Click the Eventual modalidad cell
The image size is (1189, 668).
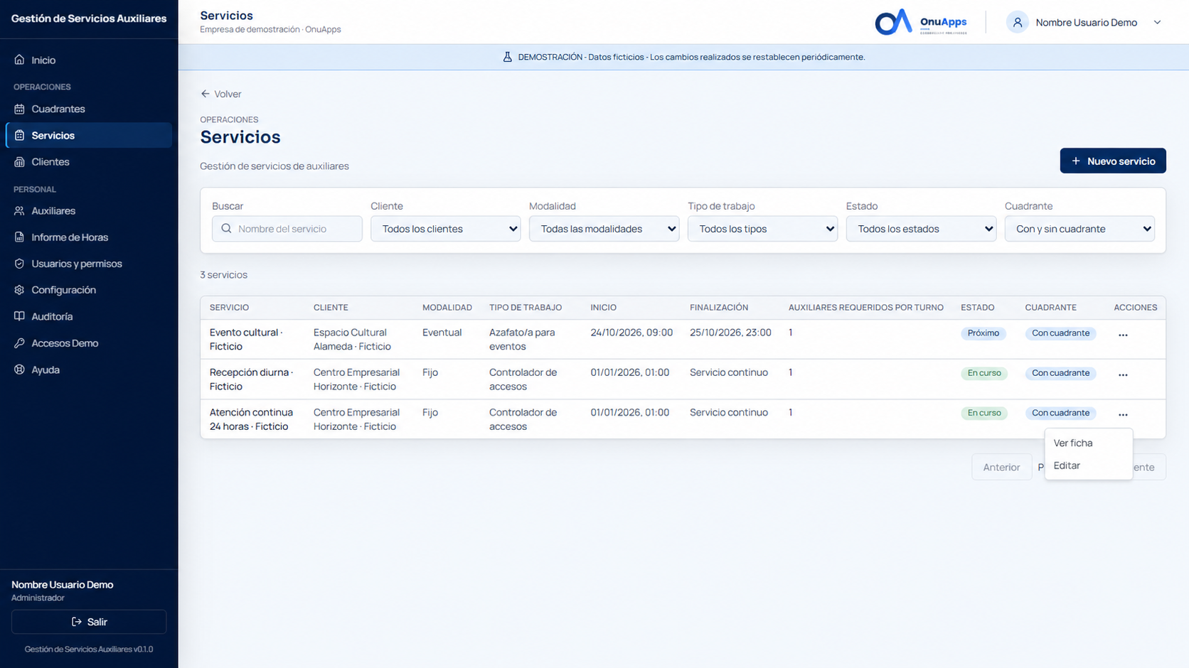[x=442, y=333]
